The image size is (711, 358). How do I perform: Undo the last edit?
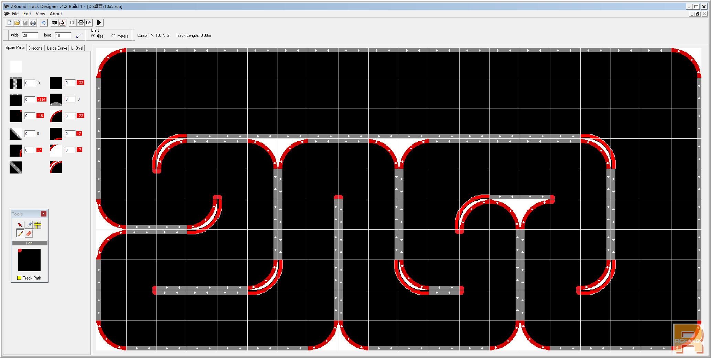43,23
